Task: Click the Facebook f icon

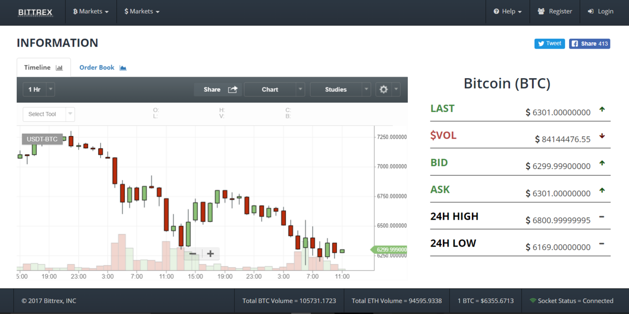Action: click(x=574, y=44)
